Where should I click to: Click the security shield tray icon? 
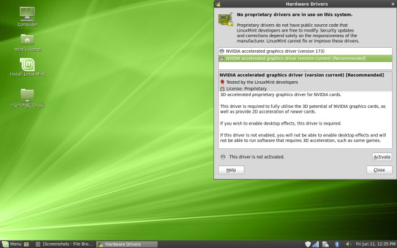coord(308,244)
